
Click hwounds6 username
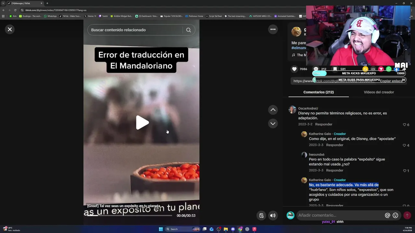(316, 155)
